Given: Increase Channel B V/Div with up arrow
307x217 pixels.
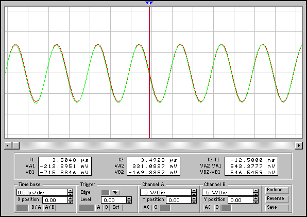Looking at the screenshot, I should pos(255,191).
